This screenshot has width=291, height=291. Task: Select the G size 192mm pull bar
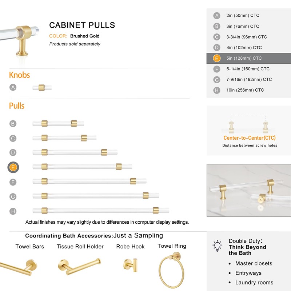click(95, 196)
